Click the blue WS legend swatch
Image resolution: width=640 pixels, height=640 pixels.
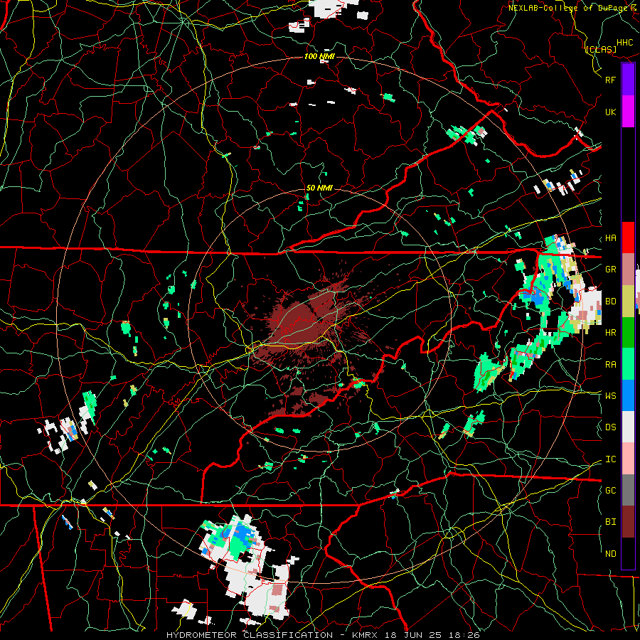pyautogui.click(x=628, y=395)
